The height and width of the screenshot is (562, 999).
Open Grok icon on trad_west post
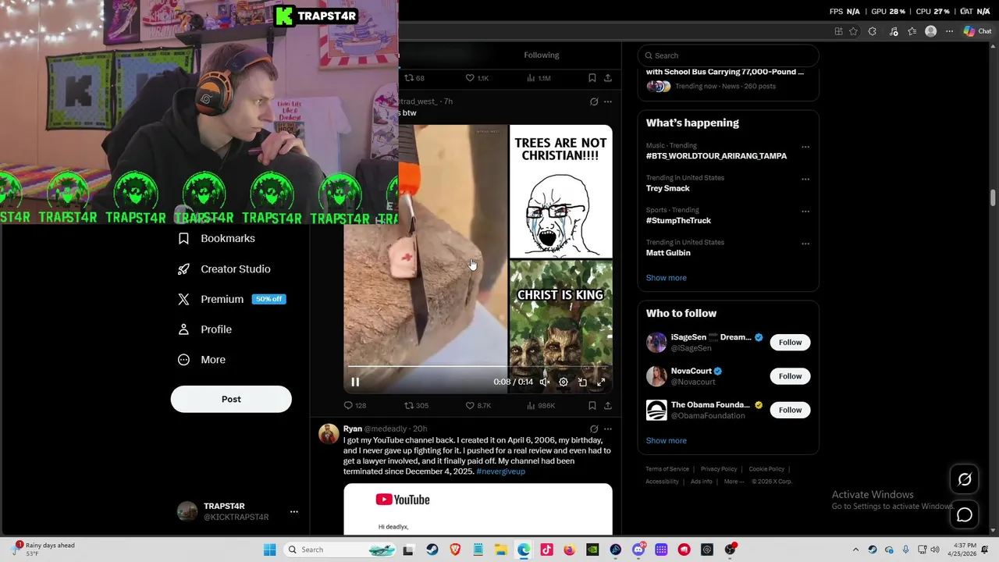[x=594, y=101]
